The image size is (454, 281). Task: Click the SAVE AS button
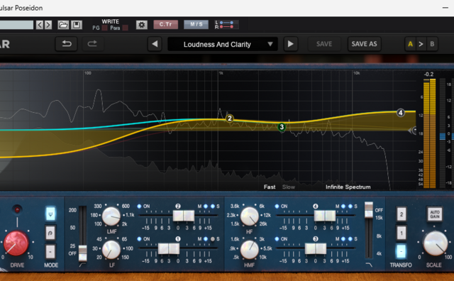coord(364,44)
